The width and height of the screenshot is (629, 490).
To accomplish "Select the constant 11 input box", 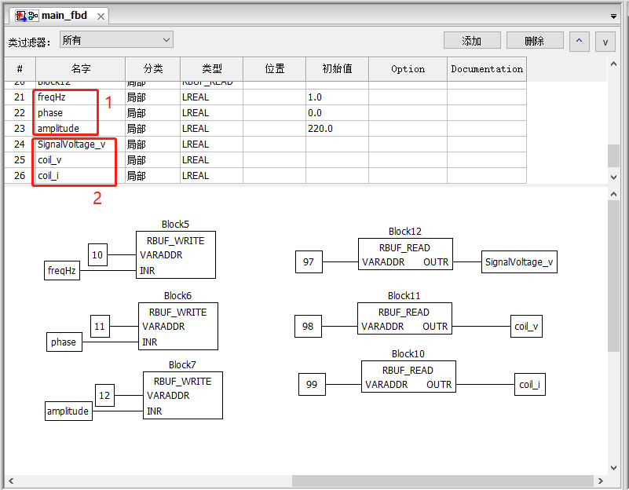I will tap(100, 326).
